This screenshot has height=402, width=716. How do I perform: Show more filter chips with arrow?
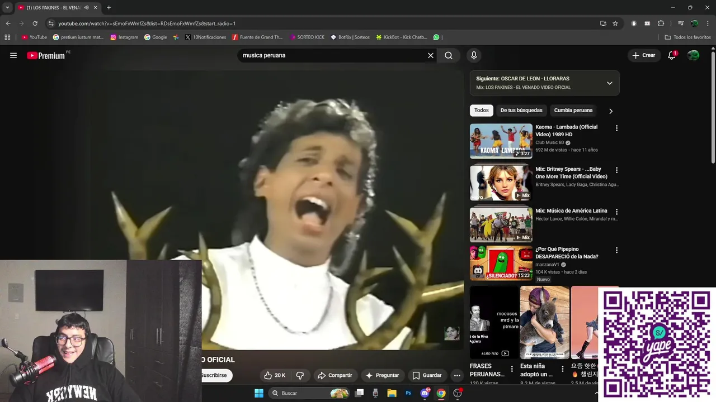coord(611,111)
